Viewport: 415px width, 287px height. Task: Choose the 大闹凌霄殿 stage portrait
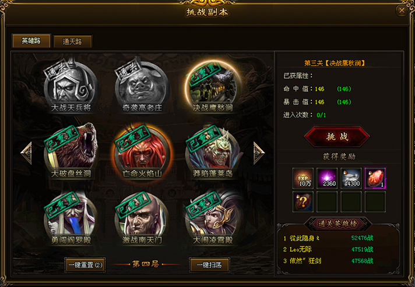(x=213, y=217)
